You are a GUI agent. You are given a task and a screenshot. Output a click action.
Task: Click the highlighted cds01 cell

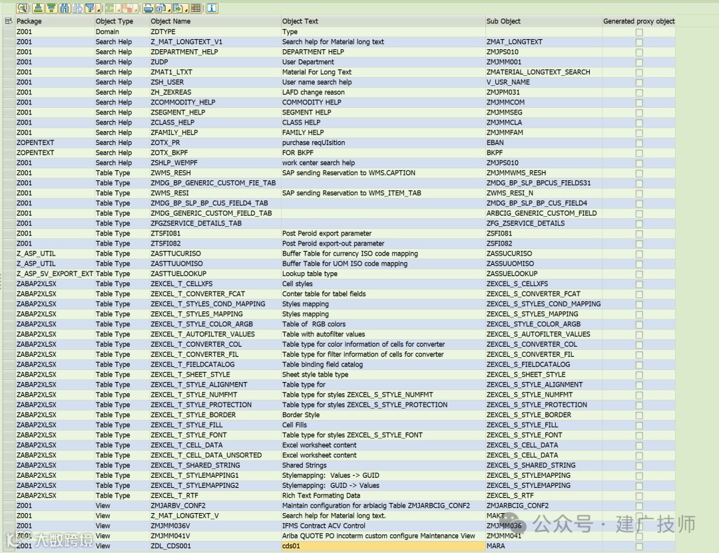[x=383, y=546]
